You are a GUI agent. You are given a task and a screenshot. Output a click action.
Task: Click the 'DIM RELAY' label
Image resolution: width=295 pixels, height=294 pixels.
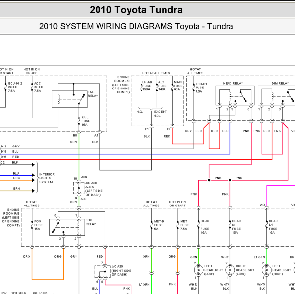coord(280,83)
